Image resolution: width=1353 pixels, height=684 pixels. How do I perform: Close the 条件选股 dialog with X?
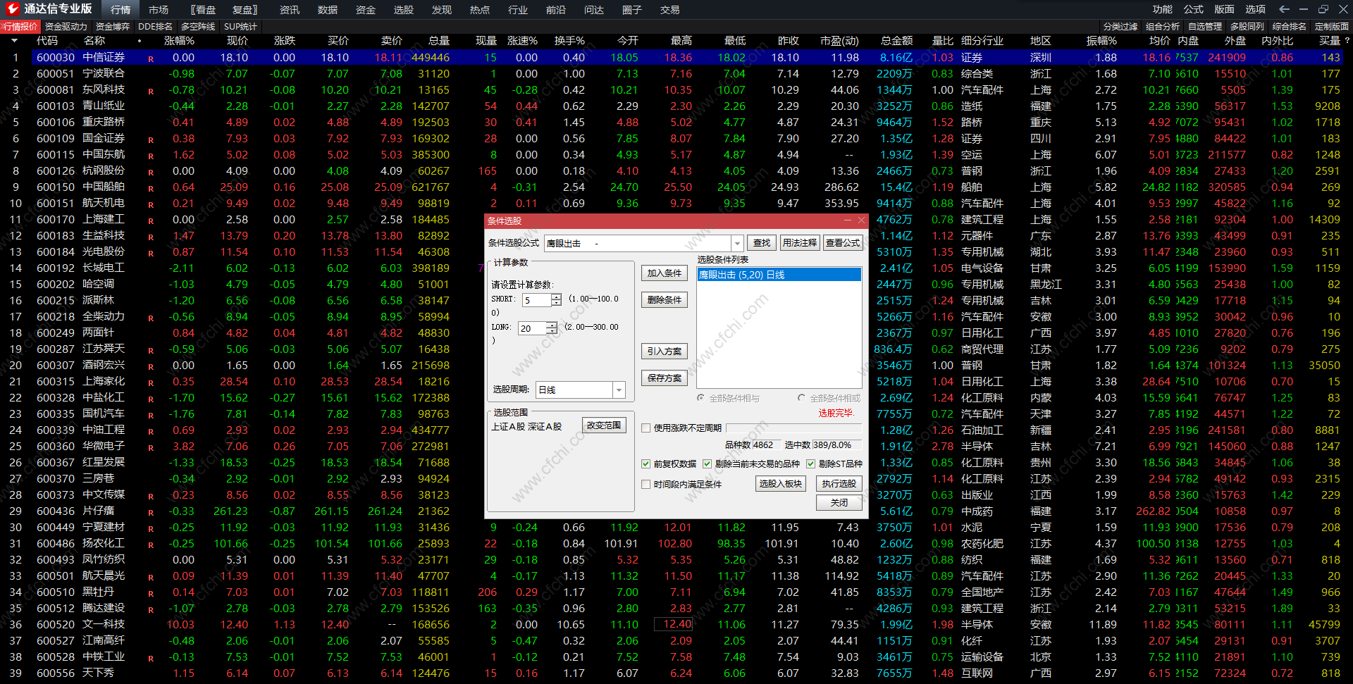coord(860,220)
